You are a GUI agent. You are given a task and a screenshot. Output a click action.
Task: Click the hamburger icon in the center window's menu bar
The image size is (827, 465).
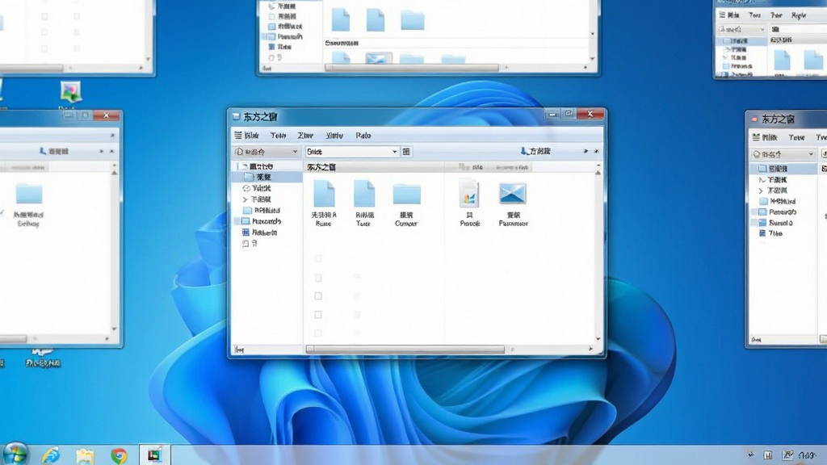(x=238, y=136)
